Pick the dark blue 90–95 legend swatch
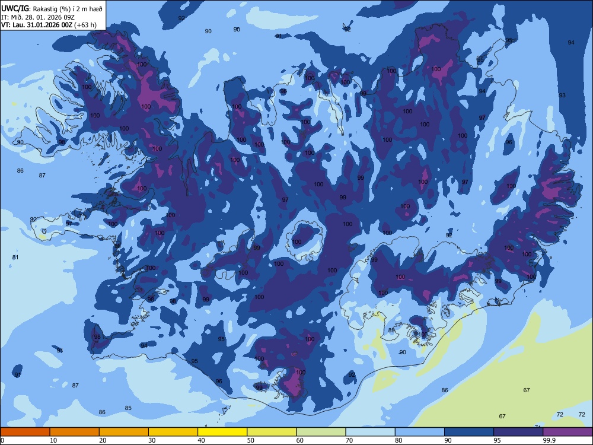 tap(469, 432)
